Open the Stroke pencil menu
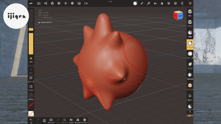The image size is (221, 124). [142, 3]
